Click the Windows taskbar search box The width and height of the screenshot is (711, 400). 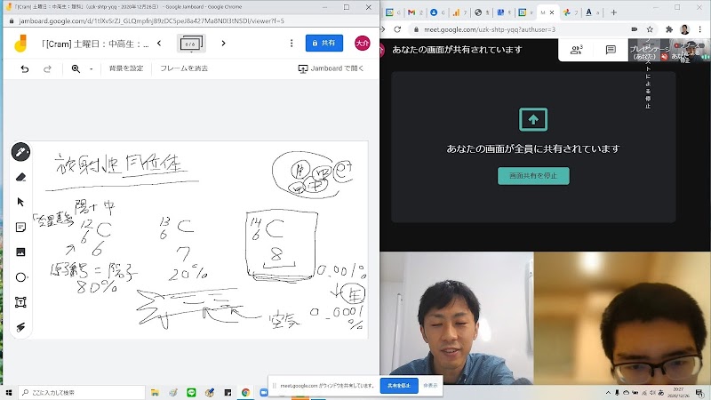coord(82,392)
